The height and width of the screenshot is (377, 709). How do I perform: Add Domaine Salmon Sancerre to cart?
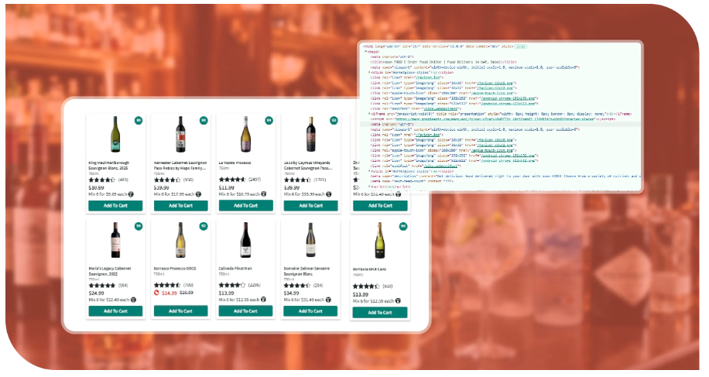pos(310,311)
